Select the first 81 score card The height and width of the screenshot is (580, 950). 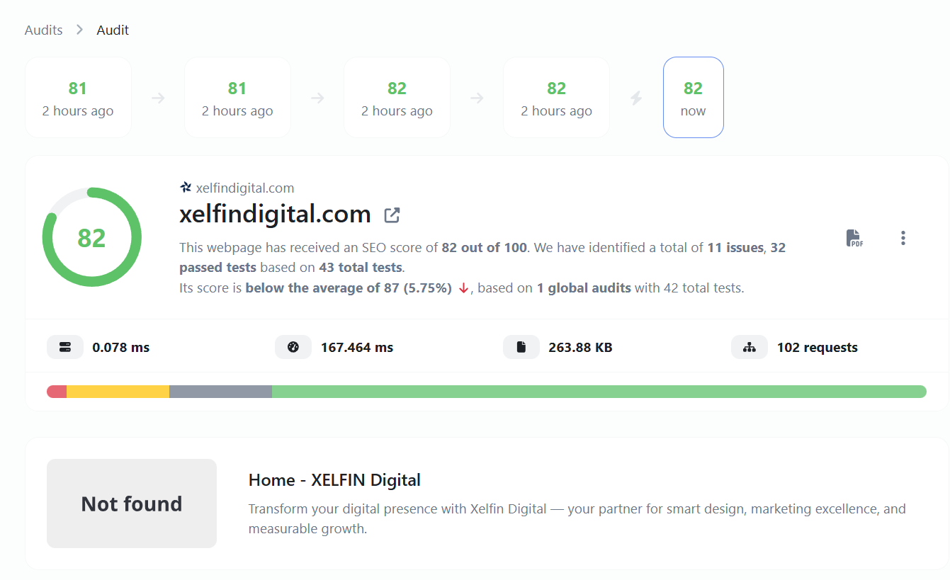point(78,97)
